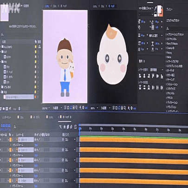Click the flowchart icon beside the ALLCOMPO folder
188x188 pixels.
point(39,47)
